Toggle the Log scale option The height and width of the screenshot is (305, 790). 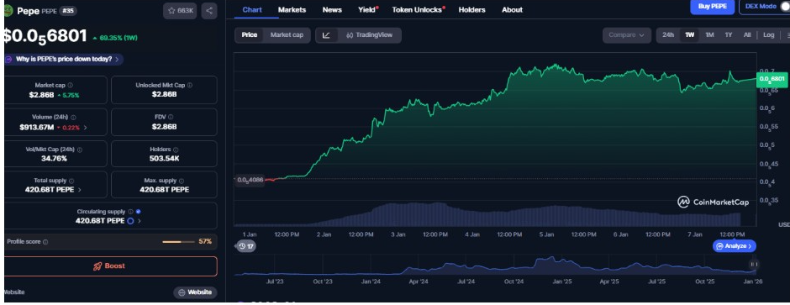click(x=768, y=35)
